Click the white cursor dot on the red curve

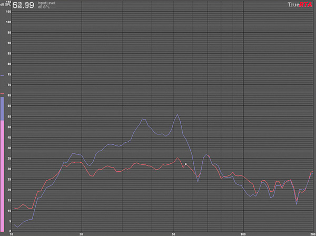186,164
